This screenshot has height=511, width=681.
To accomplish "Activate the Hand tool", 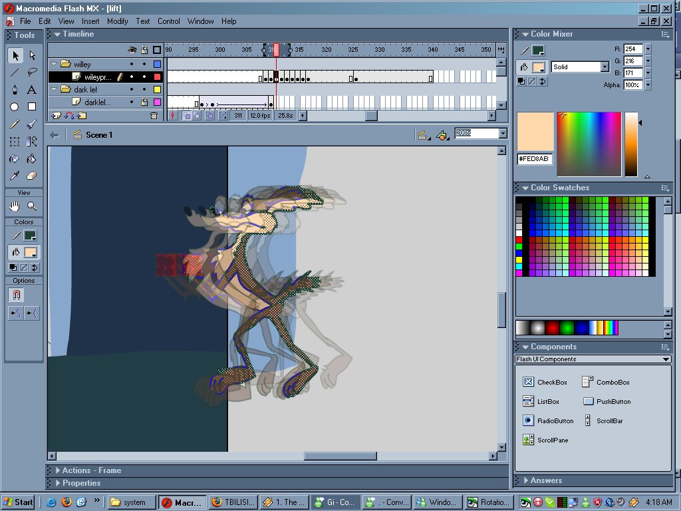I will (15, 206).
